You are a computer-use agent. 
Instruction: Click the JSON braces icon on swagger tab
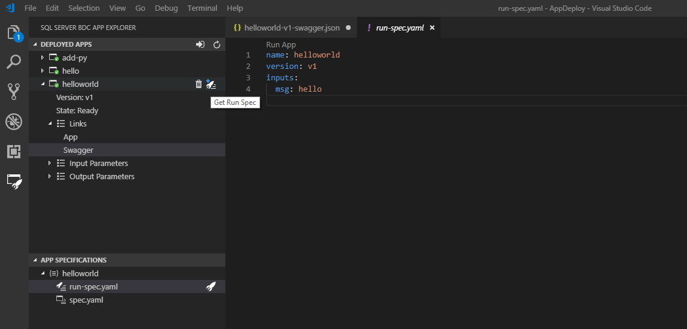point(237,28)
